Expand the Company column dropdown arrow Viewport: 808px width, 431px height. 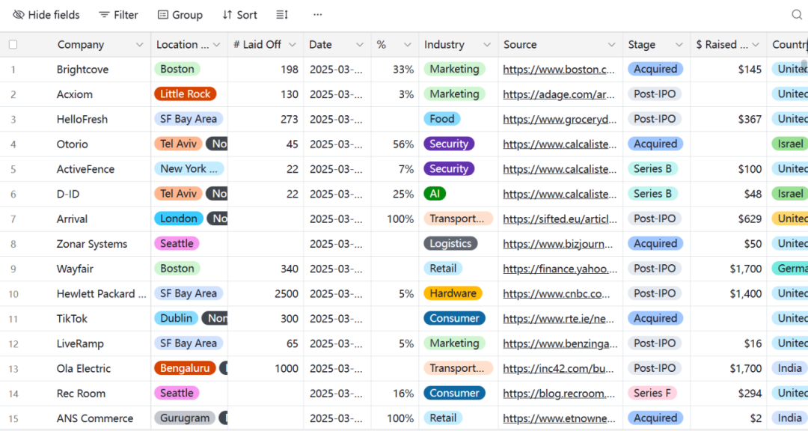pos(139,45)
